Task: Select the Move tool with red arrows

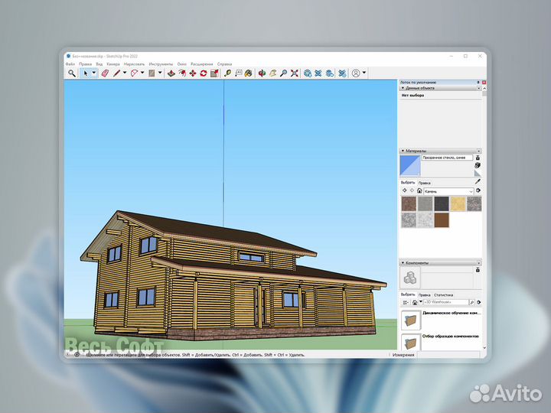Action: click(x=193, y=73)
